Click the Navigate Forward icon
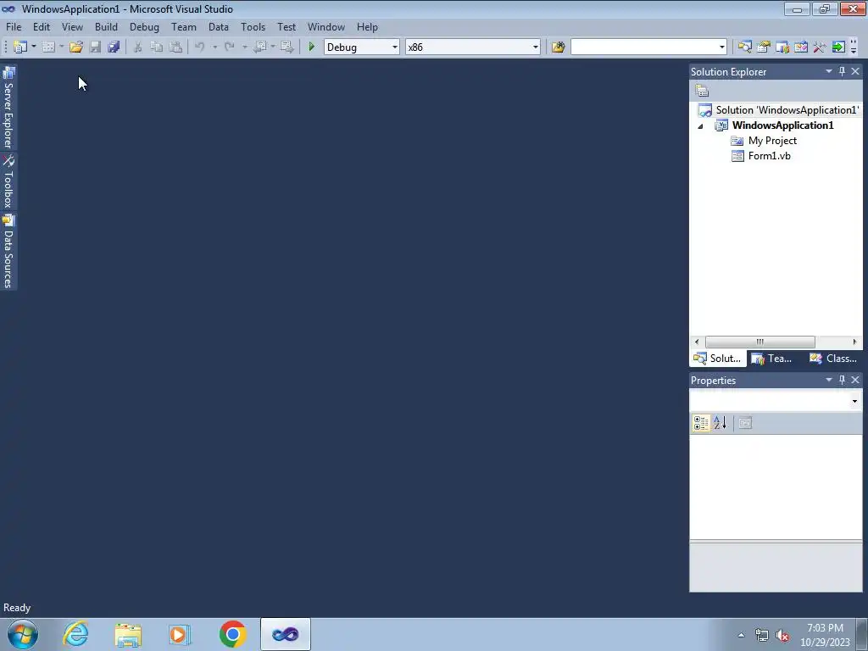The height and width of the screenshot is (651, 868). pyautogui.click(x=287, y=47)
